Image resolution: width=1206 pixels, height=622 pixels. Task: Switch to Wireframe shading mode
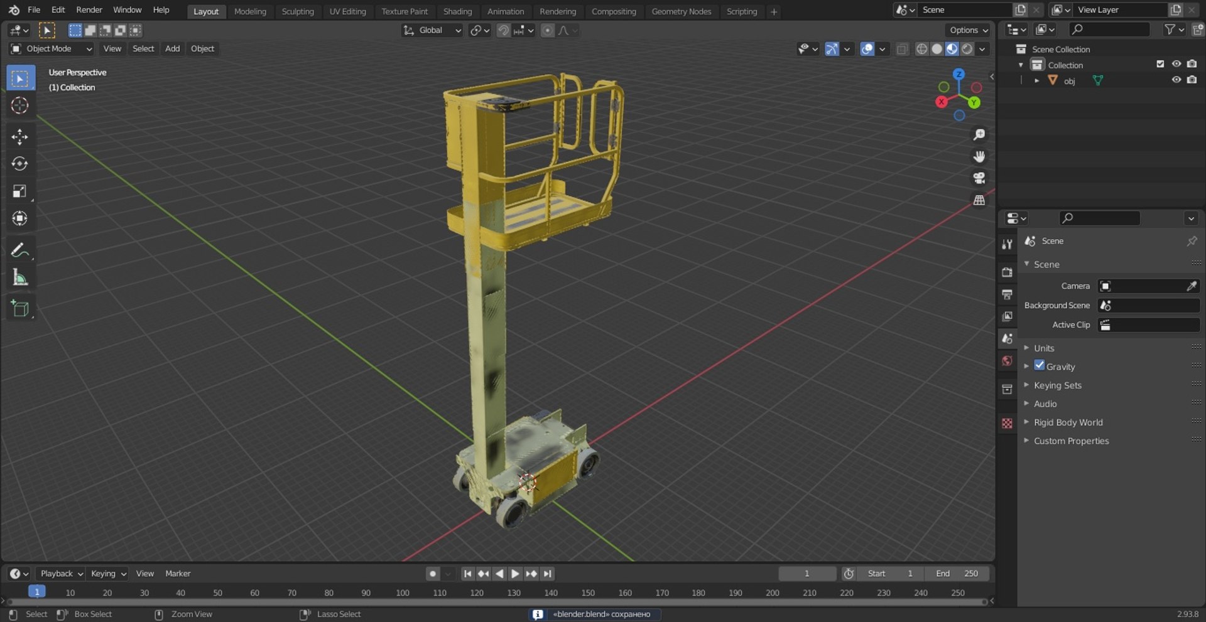click(921, 49)
